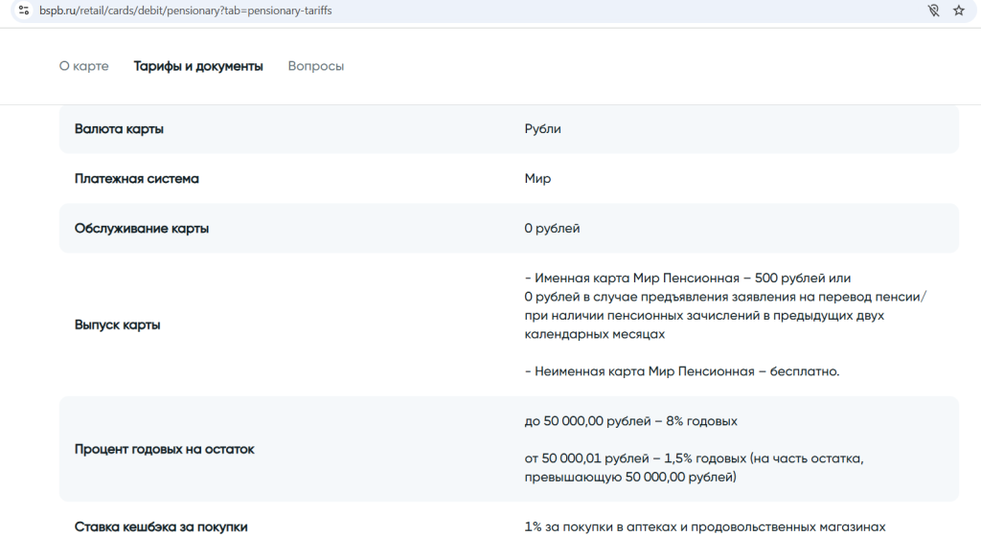
Task: Open the «Вопросы» tab
Action: click(x=315, y=66)
